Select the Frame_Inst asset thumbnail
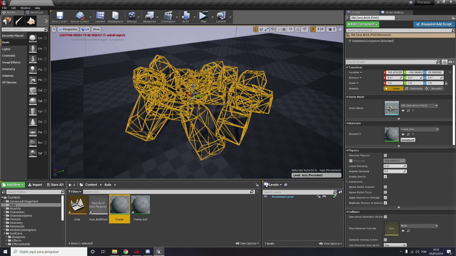Screen dimensions: 456x256 tap(140, 205)
